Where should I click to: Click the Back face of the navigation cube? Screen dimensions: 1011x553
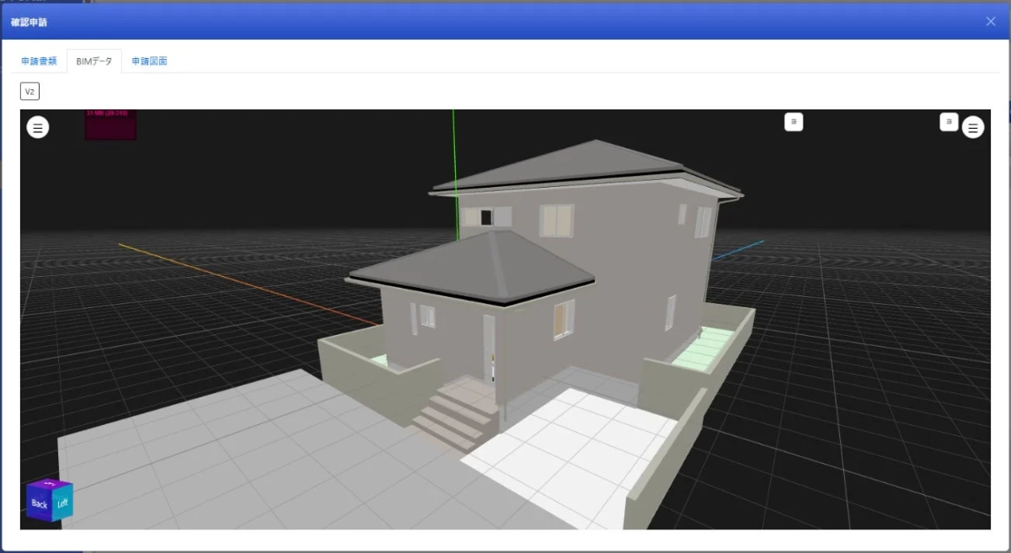[37, 503]
